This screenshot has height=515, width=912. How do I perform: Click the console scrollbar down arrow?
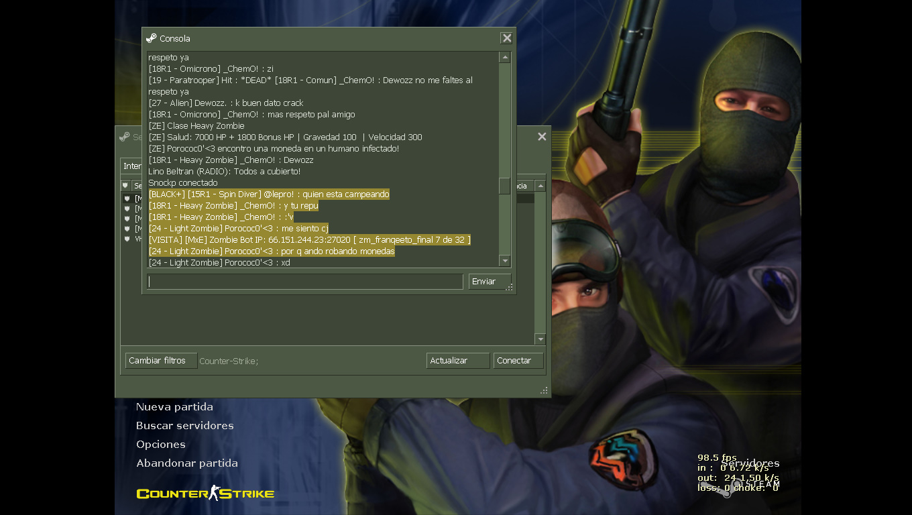(505, 261)
